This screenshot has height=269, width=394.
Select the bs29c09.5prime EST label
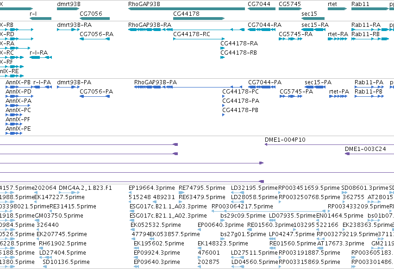(243, 216)
